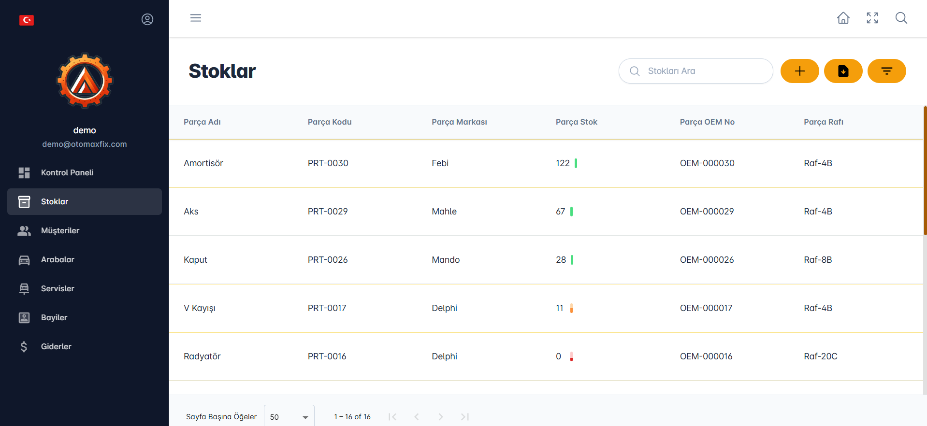Download stock file with export button
This screenshot has width=927, height=426.
pyautogui.click(x=843, y=71)
